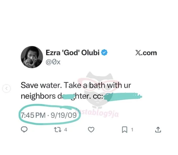Click the 7:45 PM timestamp
This screenshot has width=178, height=155.
click(33, 115)
